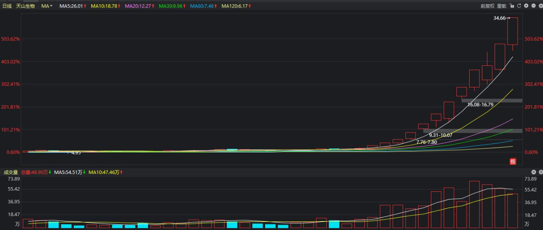Zoom in with the plus icon
543x230 pixels.
tap(526, 6)
